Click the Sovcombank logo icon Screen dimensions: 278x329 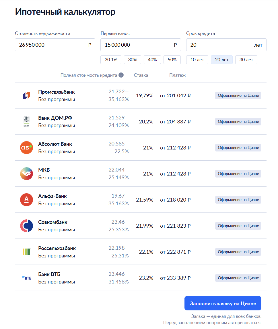point(26,226)
